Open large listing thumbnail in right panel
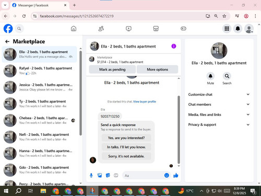The height and width of the screenshot is (196, 261). pos(219,51)
